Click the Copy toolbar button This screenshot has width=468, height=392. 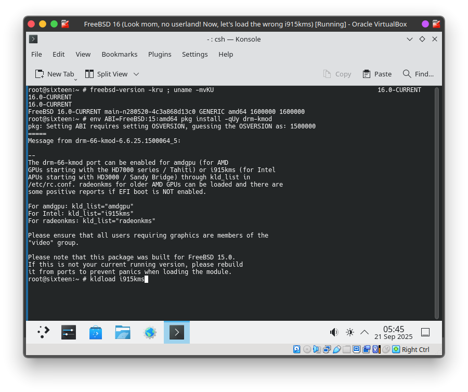point(337,74)
